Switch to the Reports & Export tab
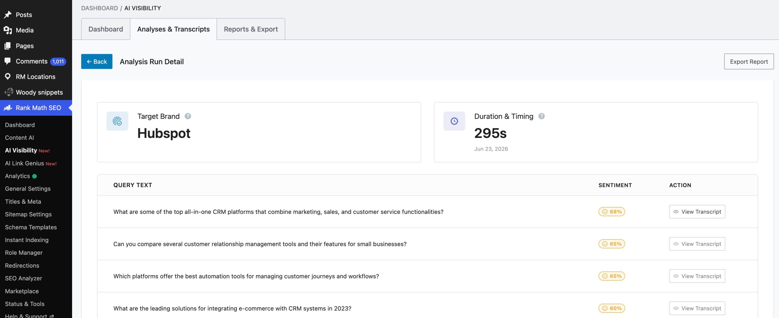779x318 pixels. click(251, 29)
